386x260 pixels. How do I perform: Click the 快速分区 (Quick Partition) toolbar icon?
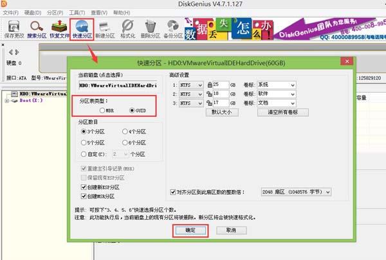(83, 27)
